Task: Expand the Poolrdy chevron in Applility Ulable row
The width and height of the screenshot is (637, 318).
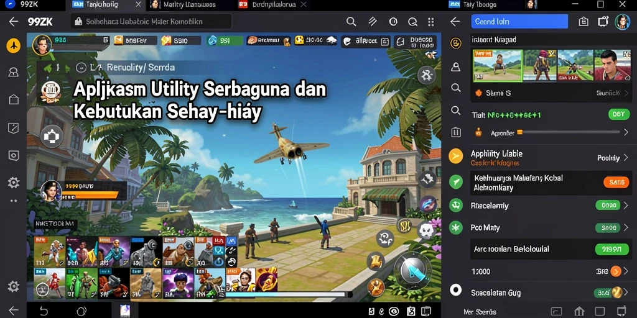Action: pyautogui.click(x=626, y=157)
